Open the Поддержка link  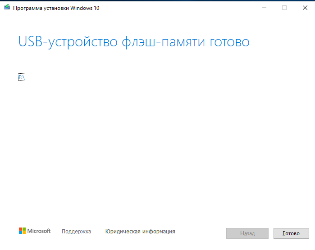coord(76,232)
